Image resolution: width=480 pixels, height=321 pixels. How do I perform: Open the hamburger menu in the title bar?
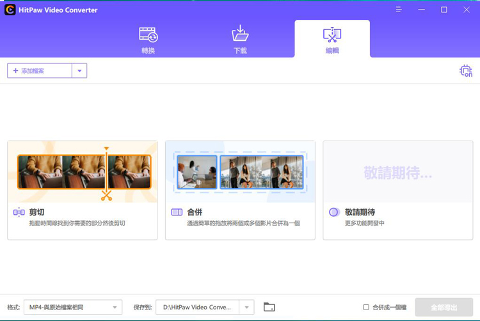tap(399, 10)
